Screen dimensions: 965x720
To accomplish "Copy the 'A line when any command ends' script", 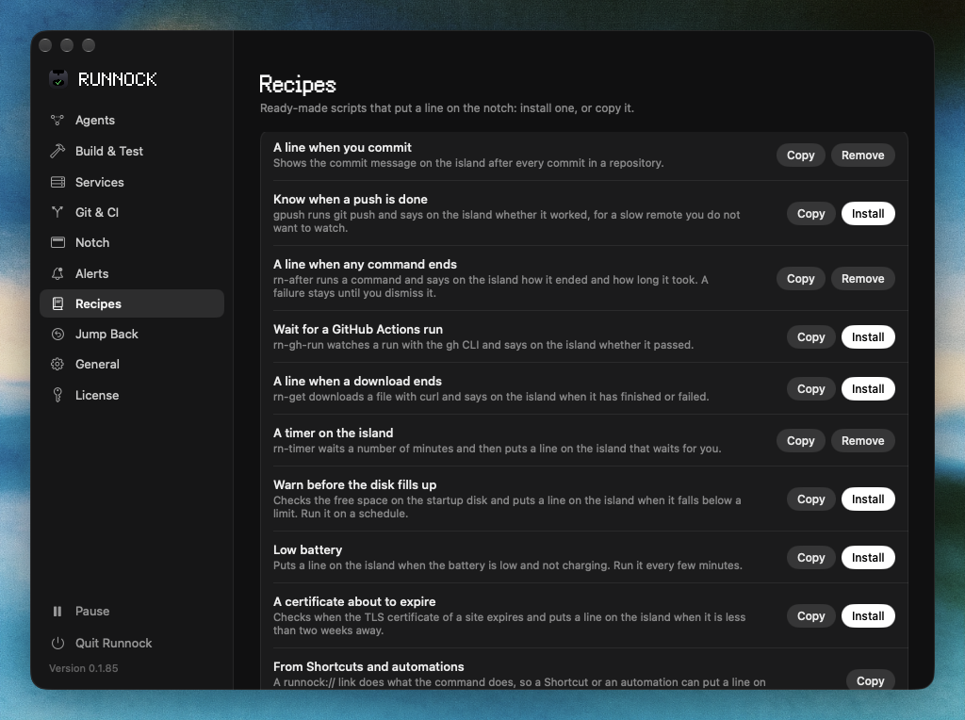I will point(800,279).
